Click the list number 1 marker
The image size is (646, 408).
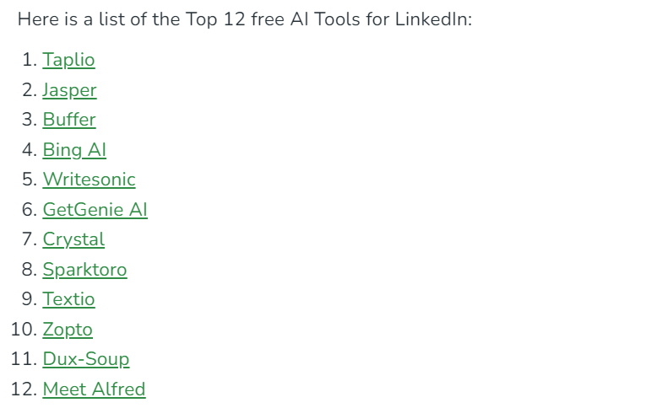pos(30,60)
